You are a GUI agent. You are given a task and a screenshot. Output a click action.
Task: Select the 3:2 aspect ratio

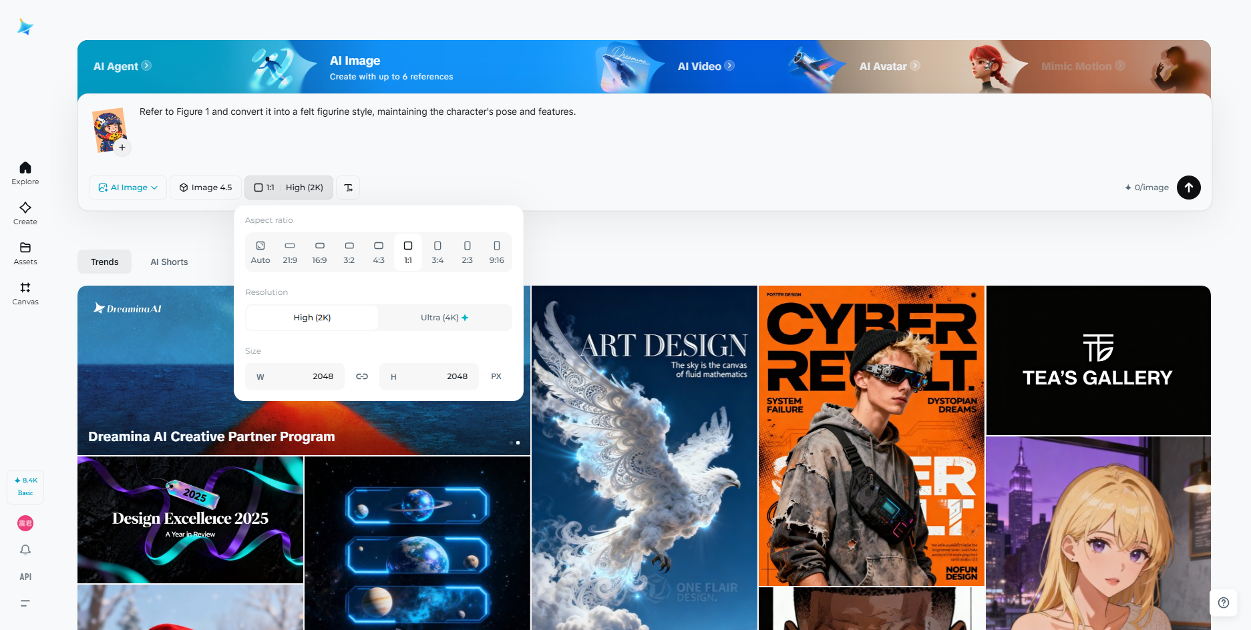tap(349, 252)
